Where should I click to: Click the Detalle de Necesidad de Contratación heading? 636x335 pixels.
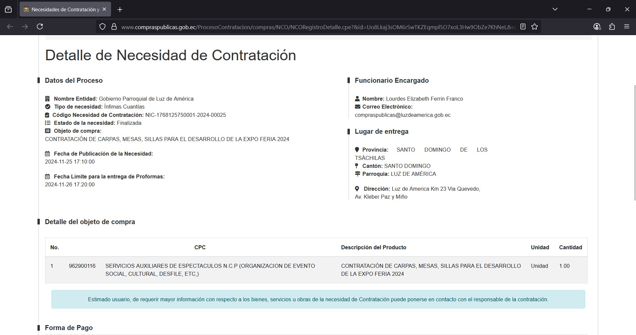click(x=170, y=55)
